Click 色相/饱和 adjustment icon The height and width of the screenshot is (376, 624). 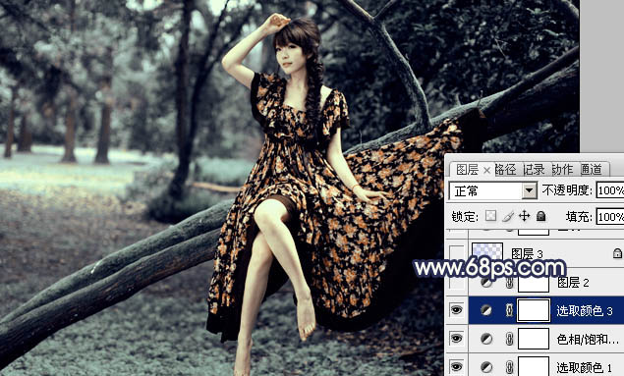[486, 339]
